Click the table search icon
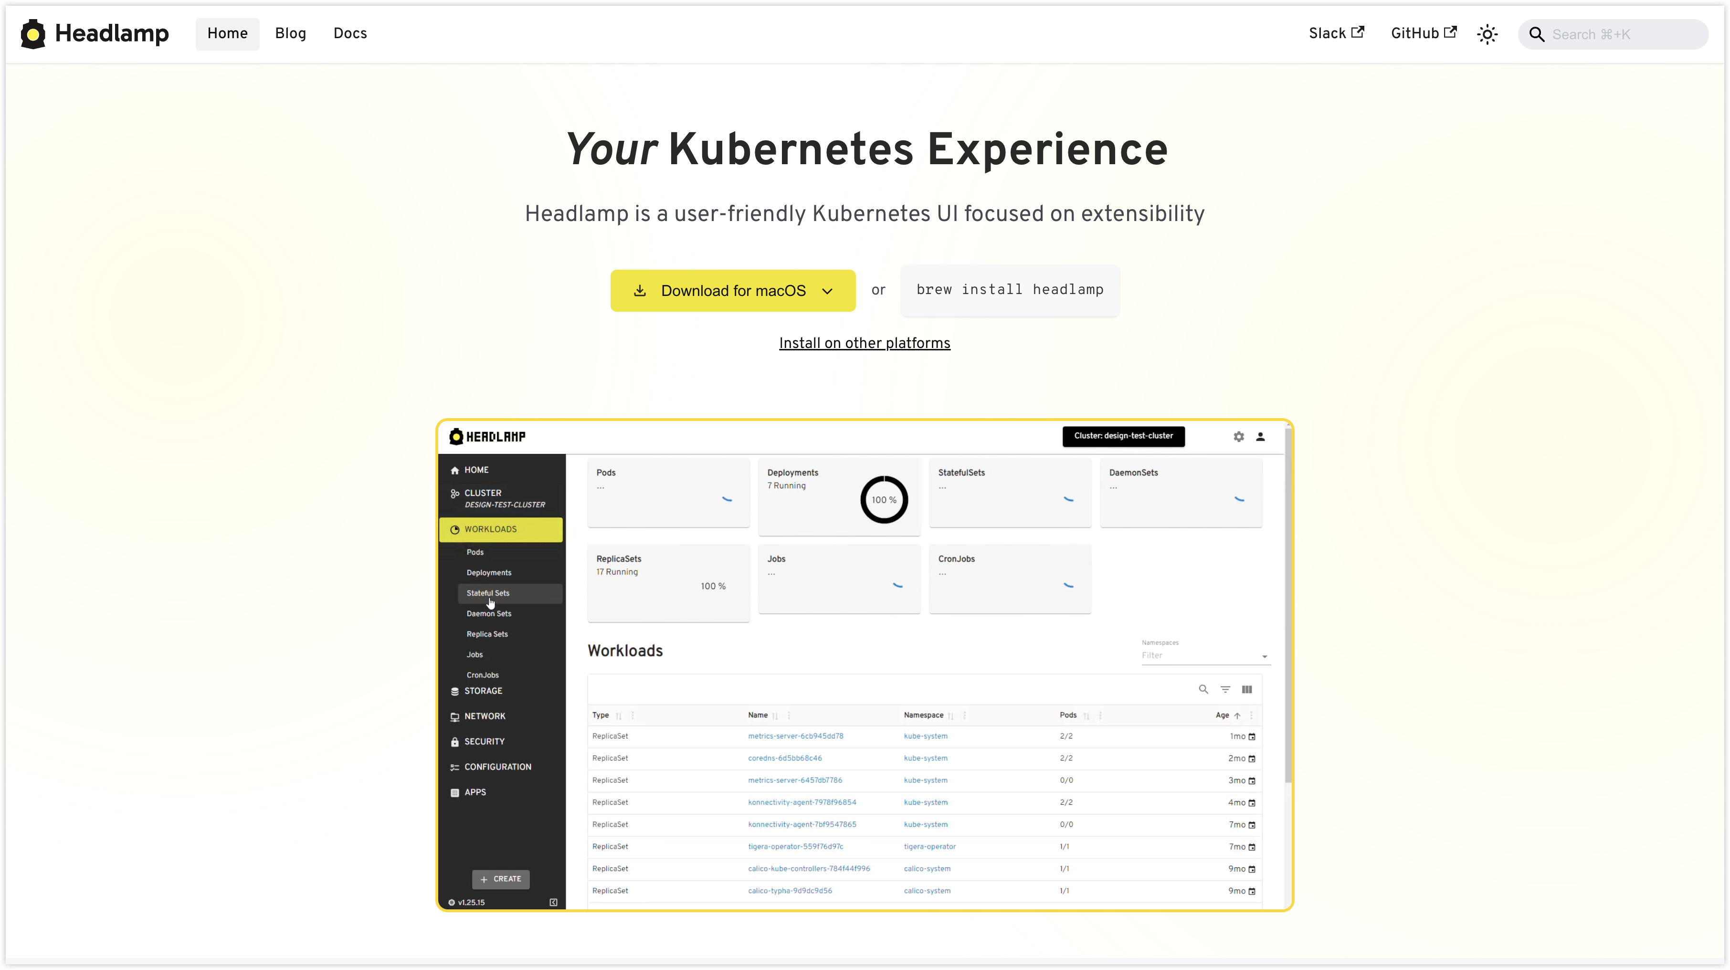 (x=1203, y=689)
